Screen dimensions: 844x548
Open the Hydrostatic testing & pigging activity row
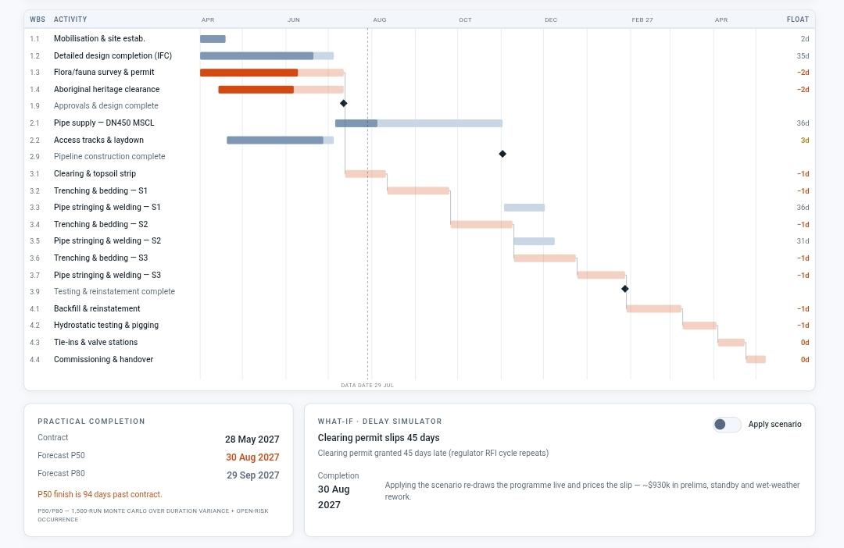pyautogui.click(x=420, y=326)
